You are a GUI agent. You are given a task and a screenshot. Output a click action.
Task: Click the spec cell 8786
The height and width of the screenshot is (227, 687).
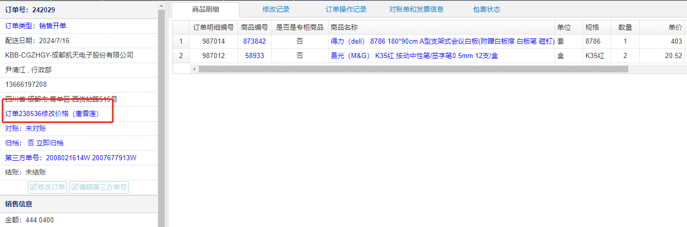click(x=596, y=41)
